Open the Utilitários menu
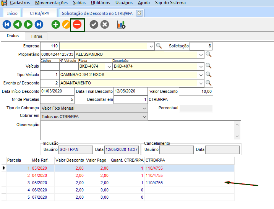 (x=100, y=3)
